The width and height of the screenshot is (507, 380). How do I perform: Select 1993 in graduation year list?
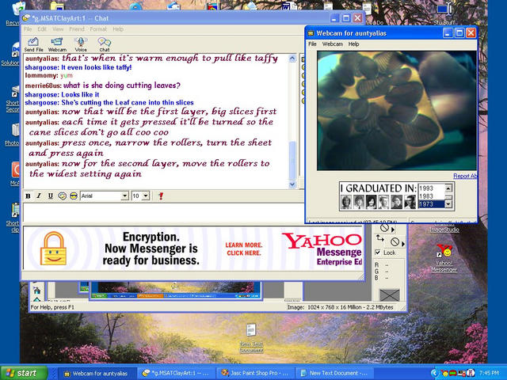[431, 188]
